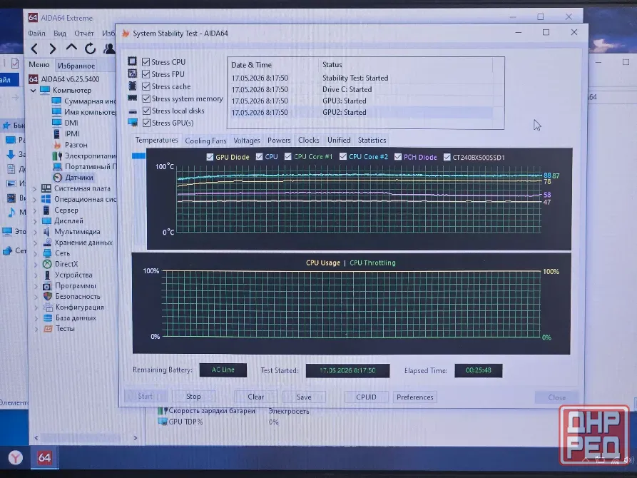Click the Stress CPU chip icon

pos(132,61)
